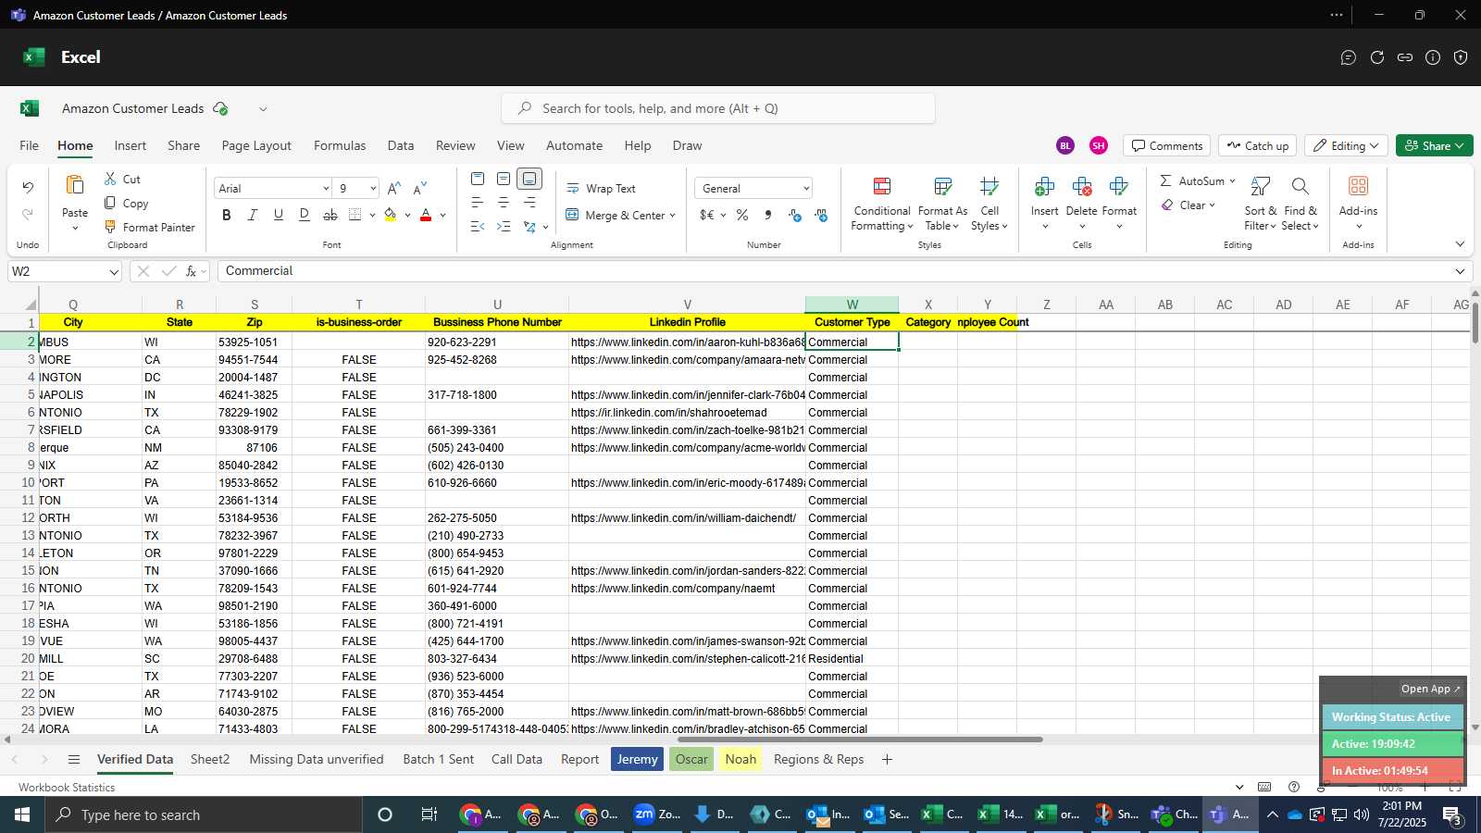The width and height of the screenshot is (1481, 833).
Task: Expand the Name Box W2 dropdown
Action: click(114, 271)
